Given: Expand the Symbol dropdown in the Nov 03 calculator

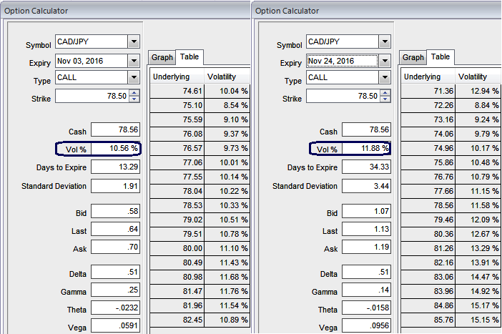Looking at the screenshot, I should pos(134,42).
